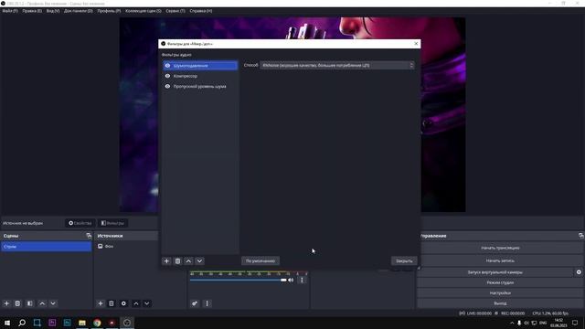Add a new scene with plus icon
The width and height of the screenshot is (585, 329).
click(6, 303)
